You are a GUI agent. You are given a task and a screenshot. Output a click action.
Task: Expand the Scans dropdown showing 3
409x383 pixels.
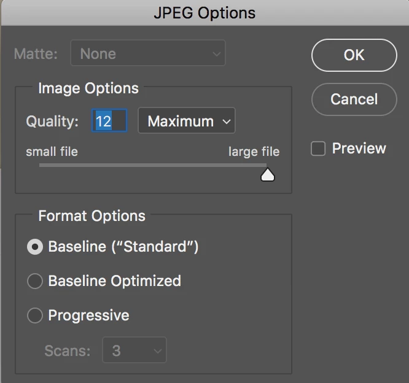pos(134,351)
